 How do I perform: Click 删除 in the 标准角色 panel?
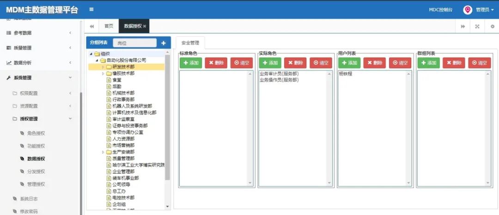pos(216,63)
